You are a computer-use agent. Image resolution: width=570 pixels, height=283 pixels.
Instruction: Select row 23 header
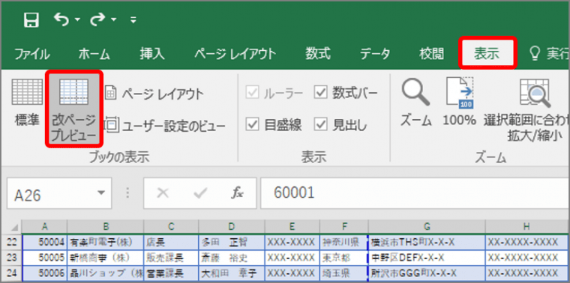coord(12,258)
